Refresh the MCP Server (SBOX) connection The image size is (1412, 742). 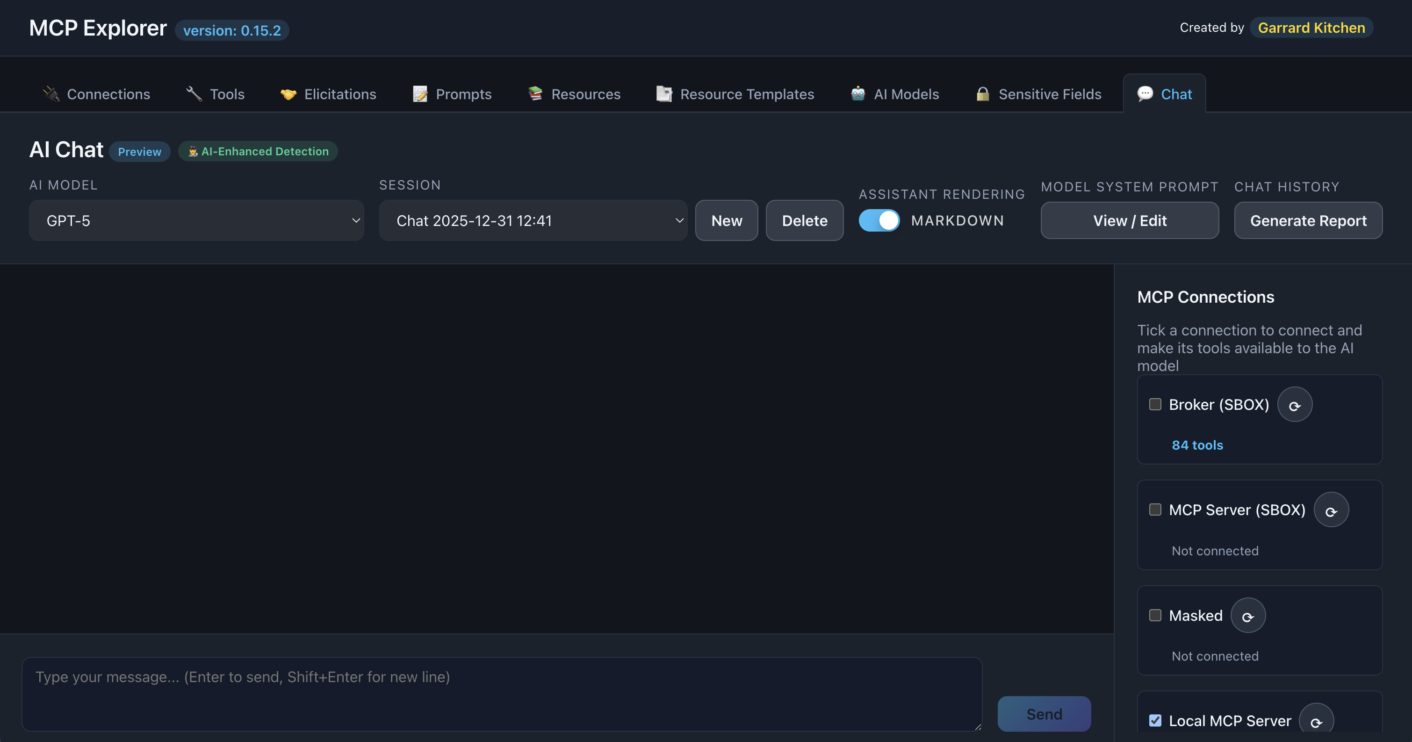click(x=1331, y=510)
